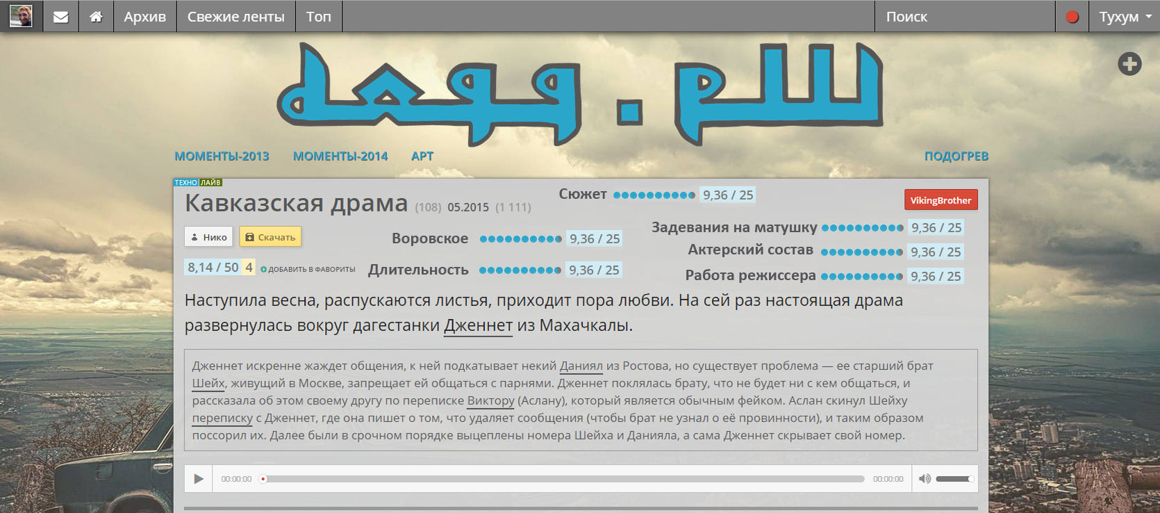This screenshot has height=513, width=1160.
Task: Open the Архив menu item
Action: click(x=144, y=17)
